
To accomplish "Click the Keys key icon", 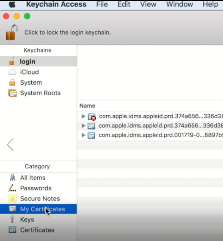I will [12, 219].
